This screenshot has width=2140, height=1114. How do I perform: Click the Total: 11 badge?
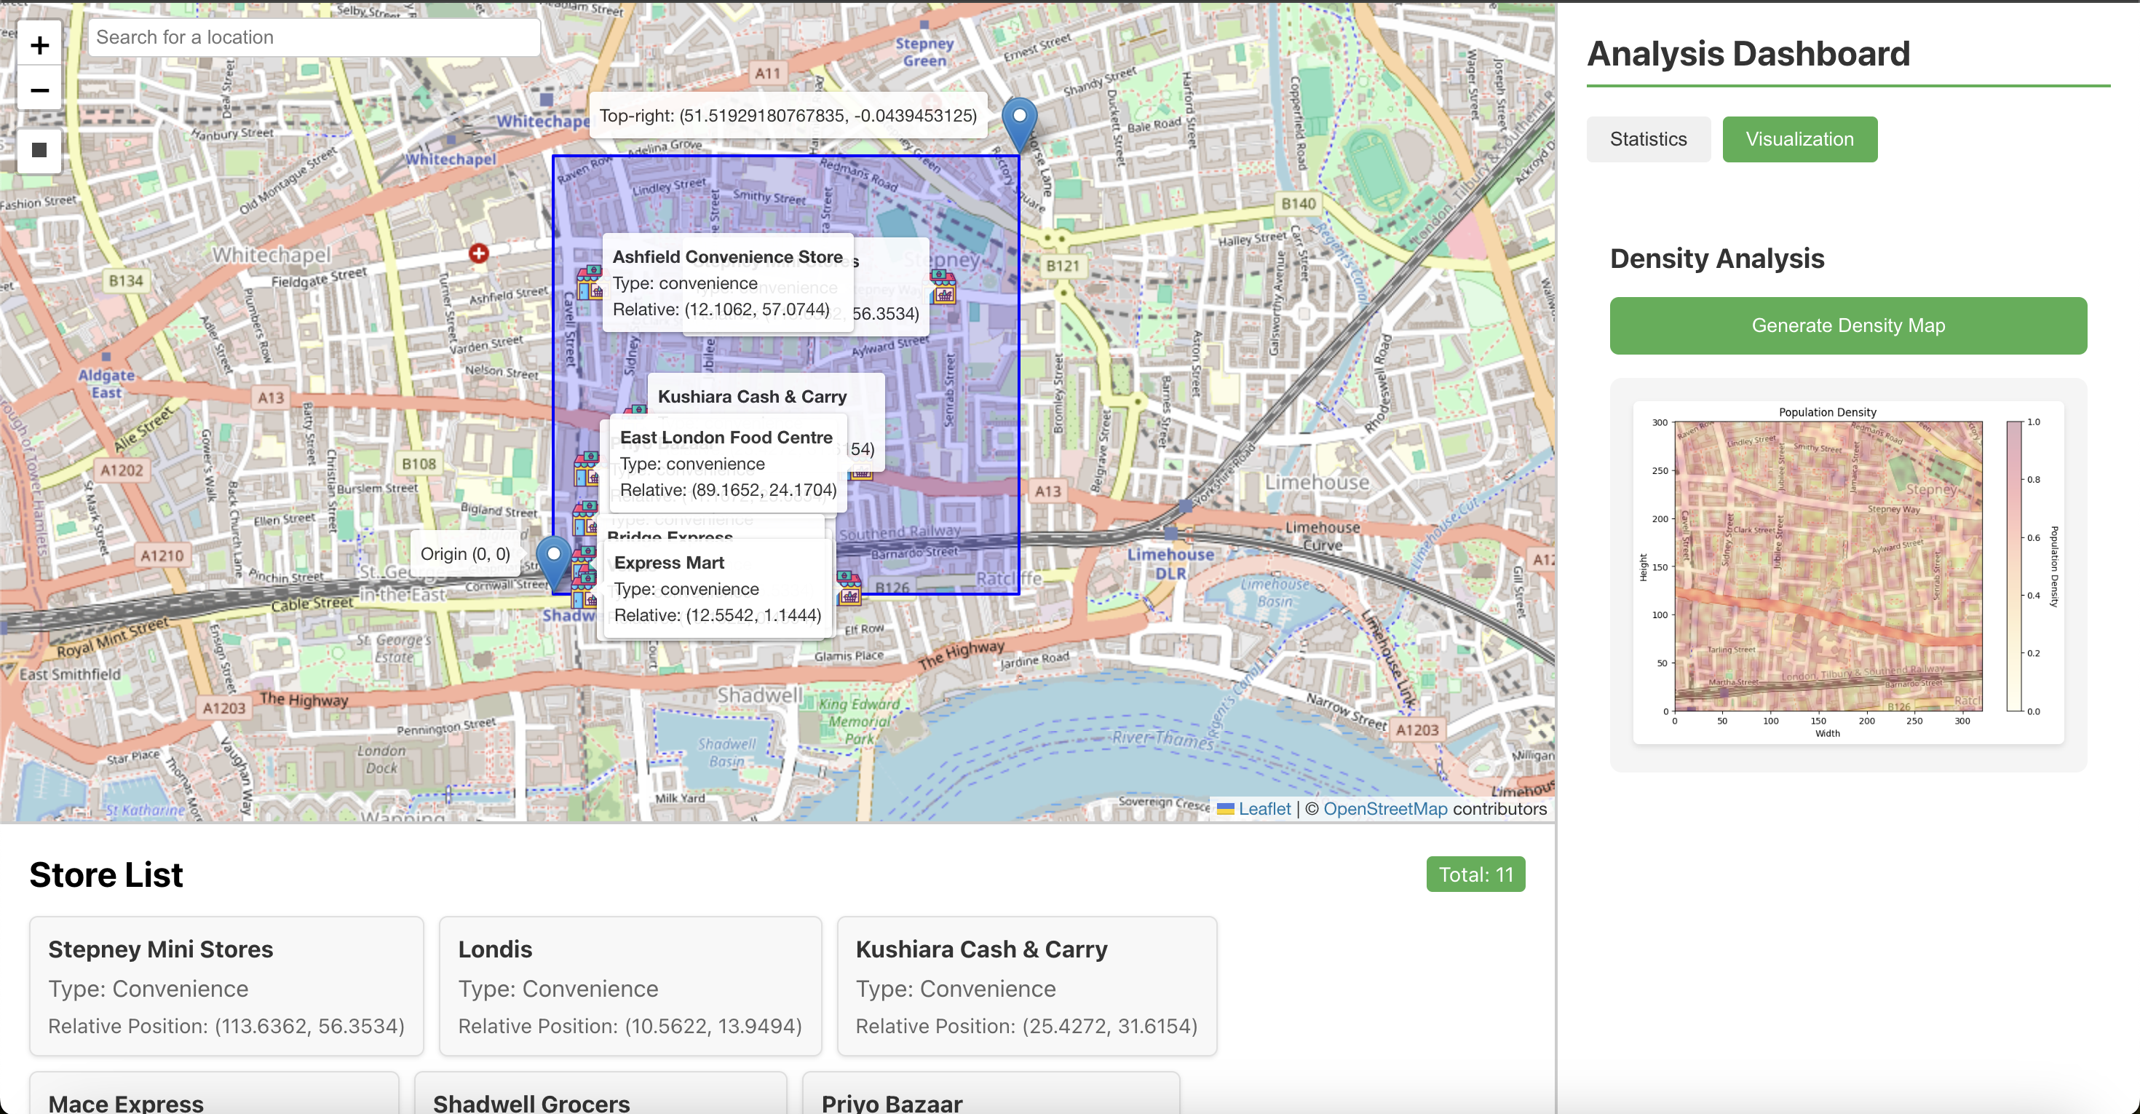(x=1475, y=874)
